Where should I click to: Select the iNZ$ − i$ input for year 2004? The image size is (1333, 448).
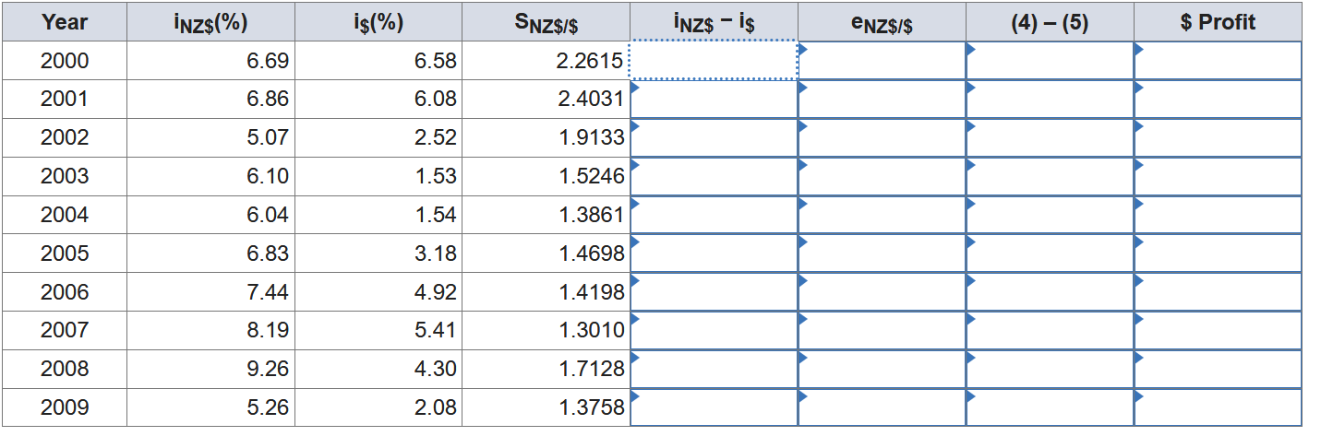tap(714, 215)
